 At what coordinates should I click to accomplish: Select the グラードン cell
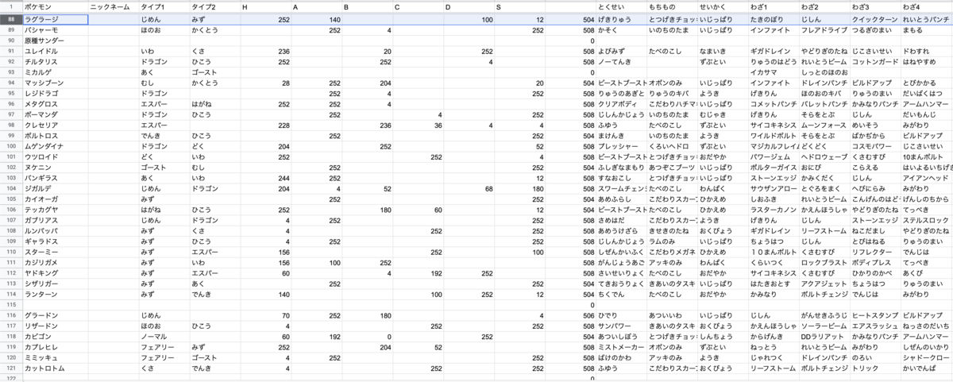55,315
